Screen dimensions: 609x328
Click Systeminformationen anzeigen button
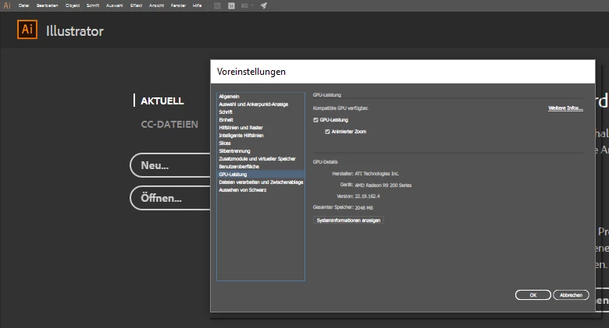[x=348, y=220]
